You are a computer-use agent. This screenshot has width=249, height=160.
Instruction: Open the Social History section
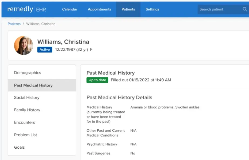(26, 98)
